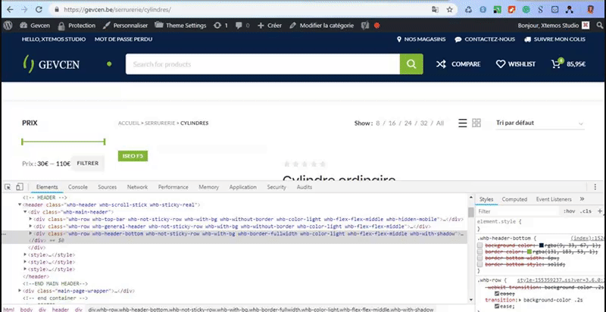606x312 pixels.
Task: Expand the first style element node
Action: [25, 255]
